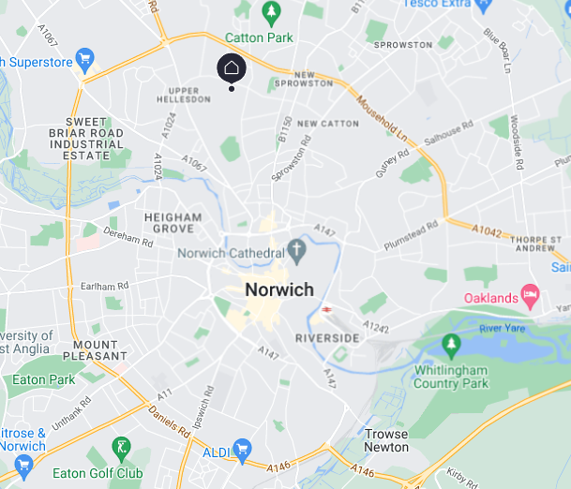This screenshot has width=571, height=489.
Task: Open the Tesco Extra cart marker
Action: coord(484,5)
